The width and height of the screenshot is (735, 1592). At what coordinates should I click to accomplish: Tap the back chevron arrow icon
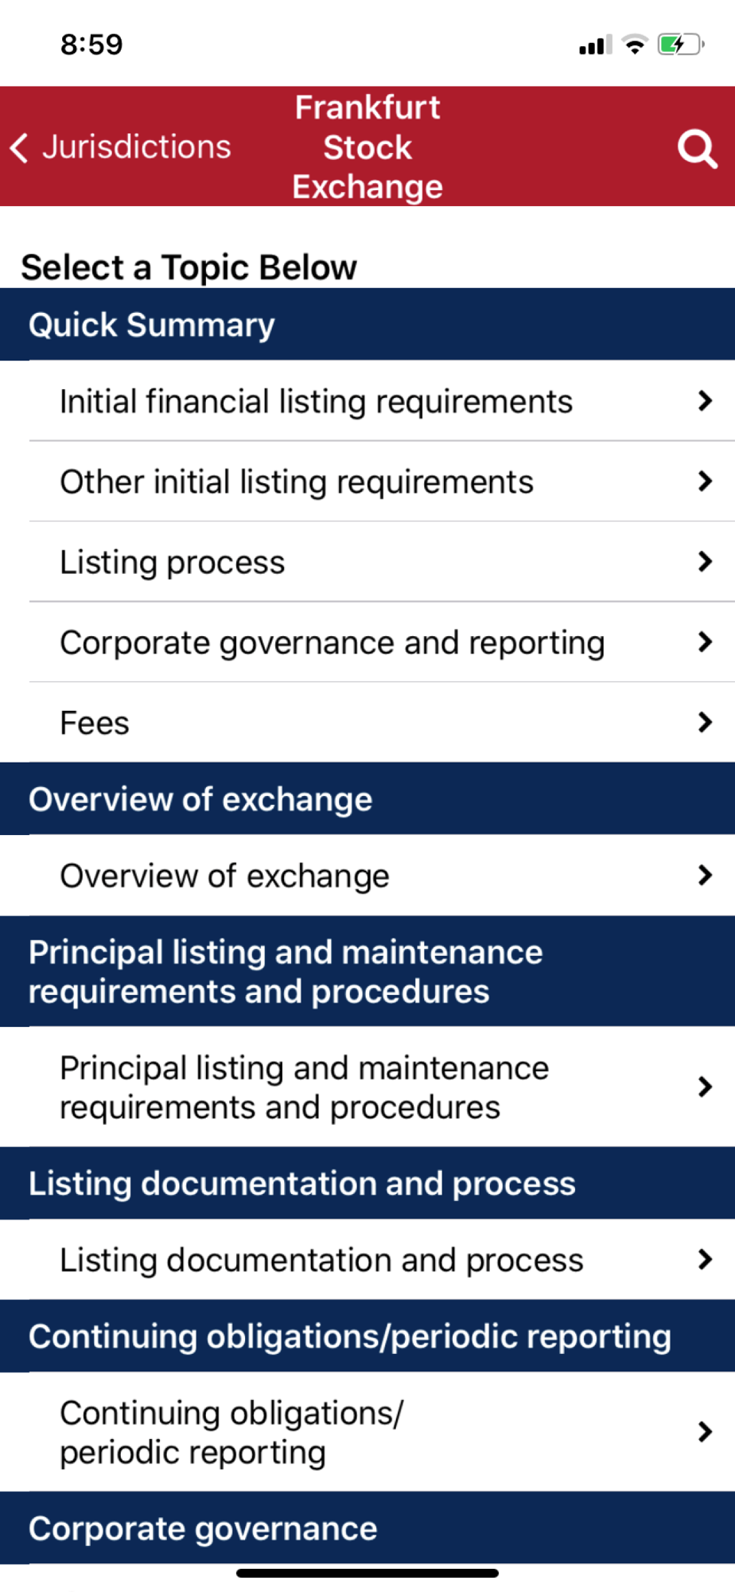pyautogui.click(x=19, y=147)
